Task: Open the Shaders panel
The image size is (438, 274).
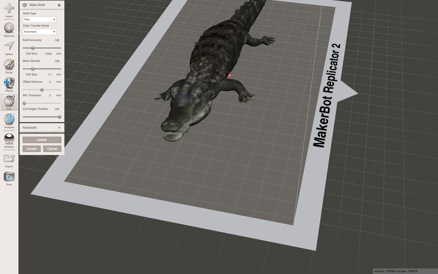Action: point(9,140)
